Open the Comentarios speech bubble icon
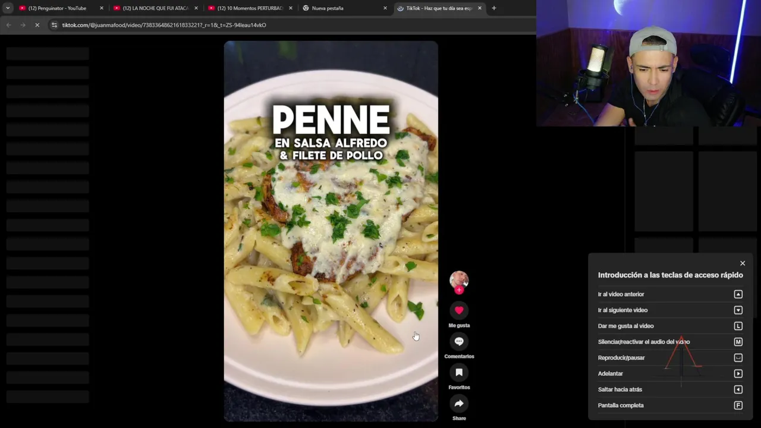Image resolution: width=761 pixels, height=428 pixels. click(x=459, y=341)
